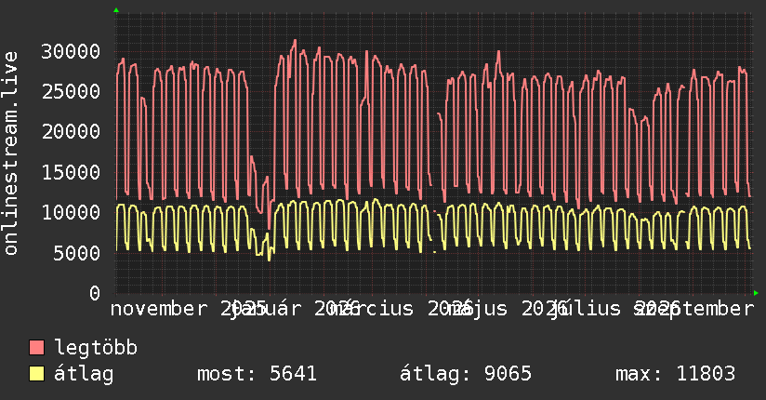Click the november 2025 x-axis label
The height and width of the screenshot is (400, 766).
(x=188, y=309)
